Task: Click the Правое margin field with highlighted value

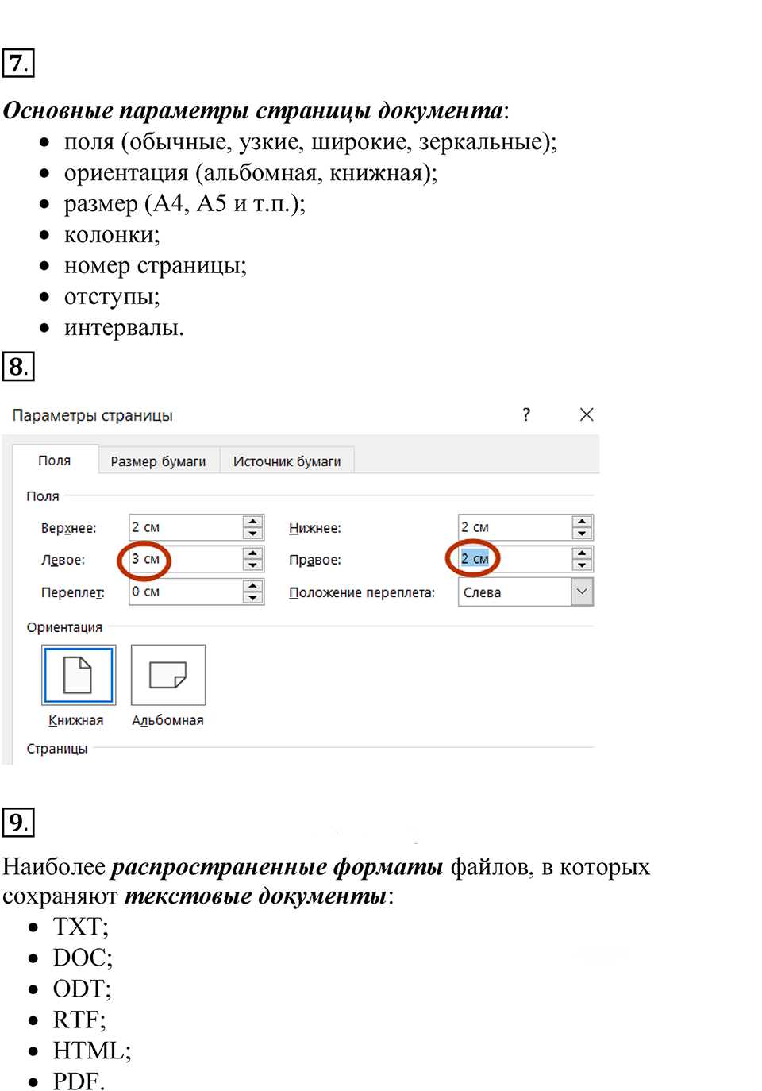Action: 514,559
